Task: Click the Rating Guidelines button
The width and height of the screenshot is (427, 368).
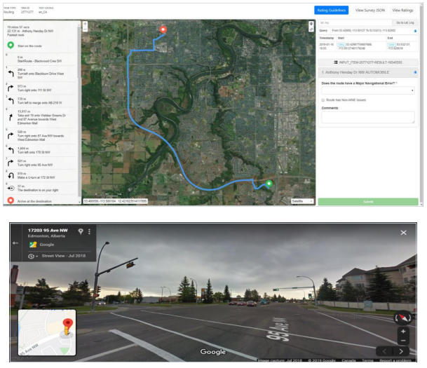Action: tap(331, 11)
